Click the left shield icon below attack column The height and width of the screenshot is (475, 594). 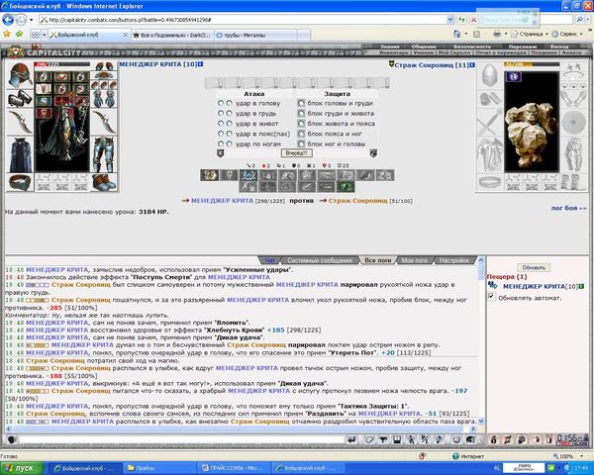pyautogui.click(x=221, y=153)
